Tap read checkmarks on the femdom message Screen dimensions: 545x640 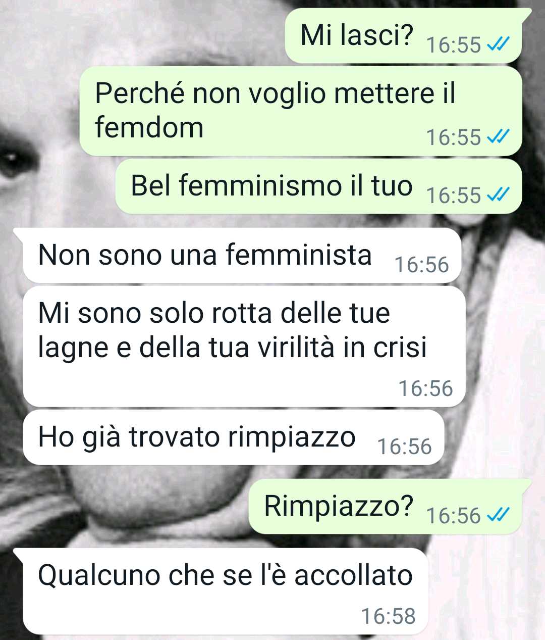pyautogui.click(x=498, y=137)
